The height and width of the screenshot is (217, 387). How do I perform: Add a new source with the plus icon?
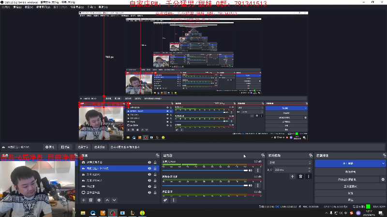[x=83, y=200]
